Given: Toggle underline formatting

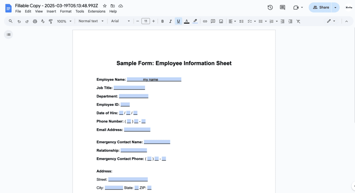Looking at the screenshot, I should [x=179, y=21].
